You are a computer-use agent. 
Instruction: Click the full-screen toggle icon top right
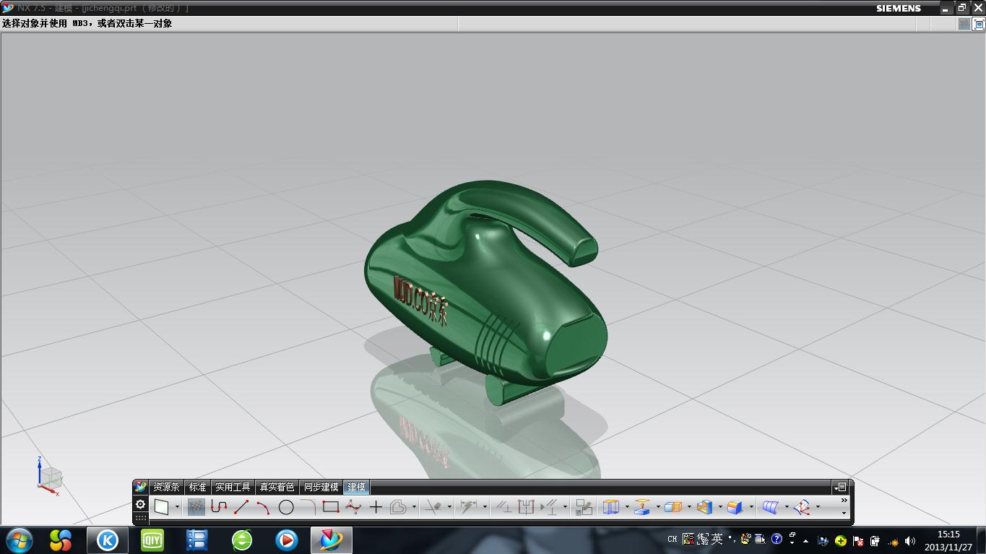point(979,24)
